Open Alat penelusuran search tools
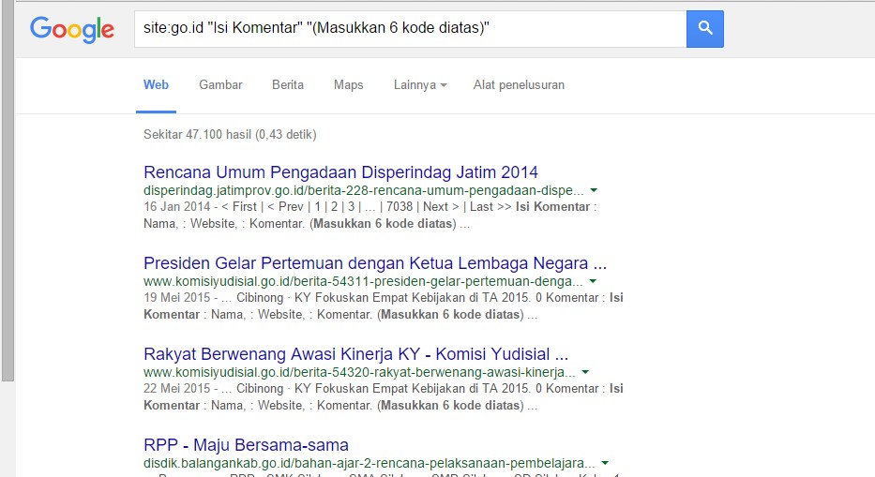 coord(519,84)
